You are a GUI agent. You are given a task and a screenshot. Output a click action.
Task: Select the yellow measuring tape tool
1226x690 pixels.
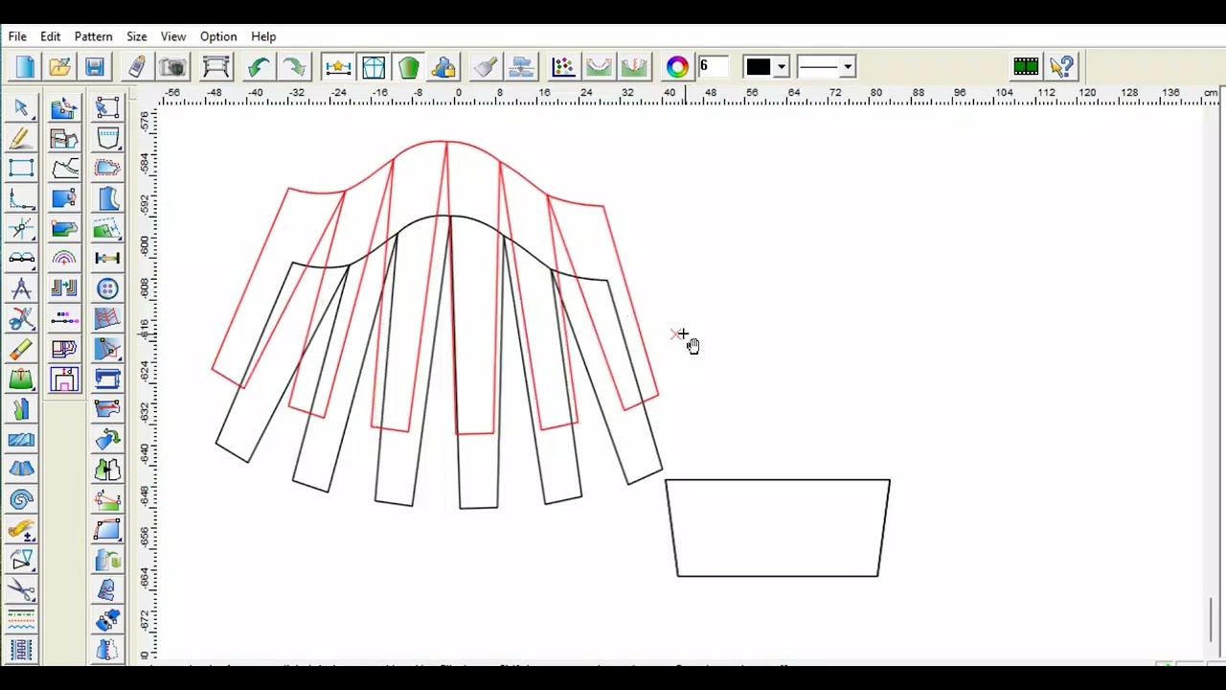click(x=21, y=530)
